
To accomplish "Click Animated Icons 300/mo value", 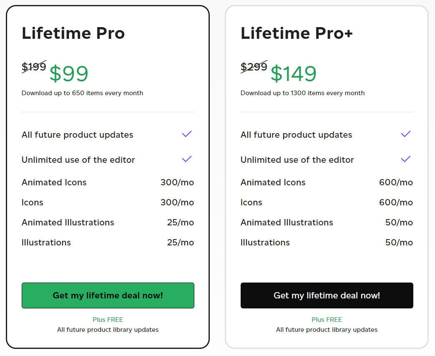I will [177, 182].
